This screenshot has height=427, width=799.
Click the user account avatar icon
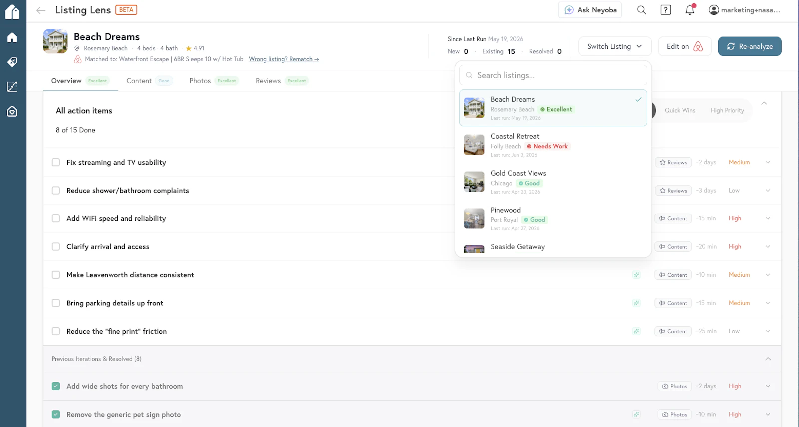714,10
